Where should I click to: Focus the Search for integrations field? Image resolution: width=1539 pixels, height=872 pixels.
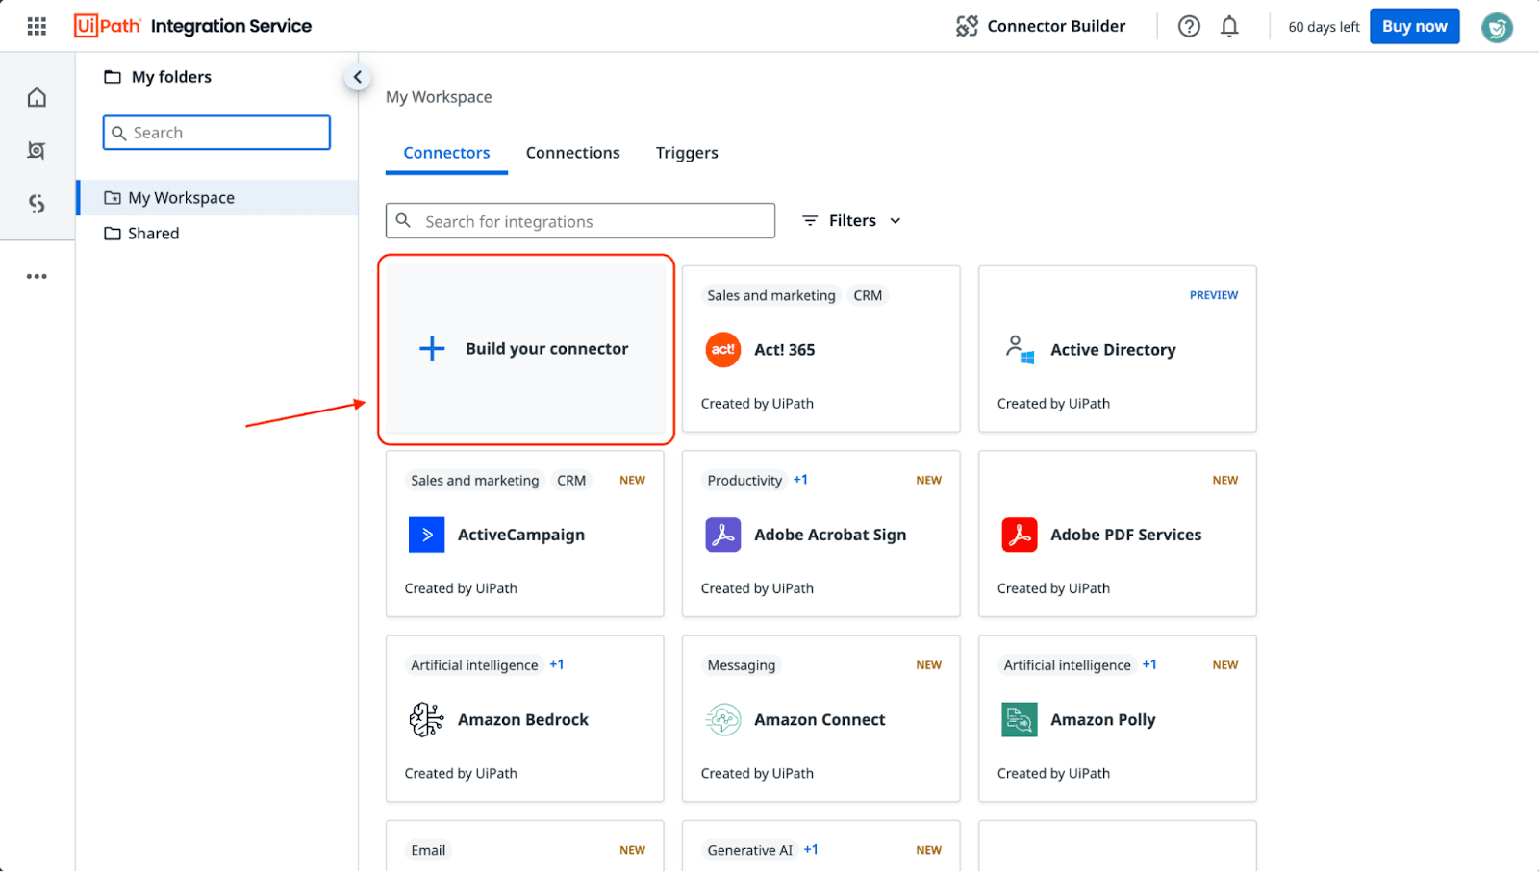click(x=594, y=221)
